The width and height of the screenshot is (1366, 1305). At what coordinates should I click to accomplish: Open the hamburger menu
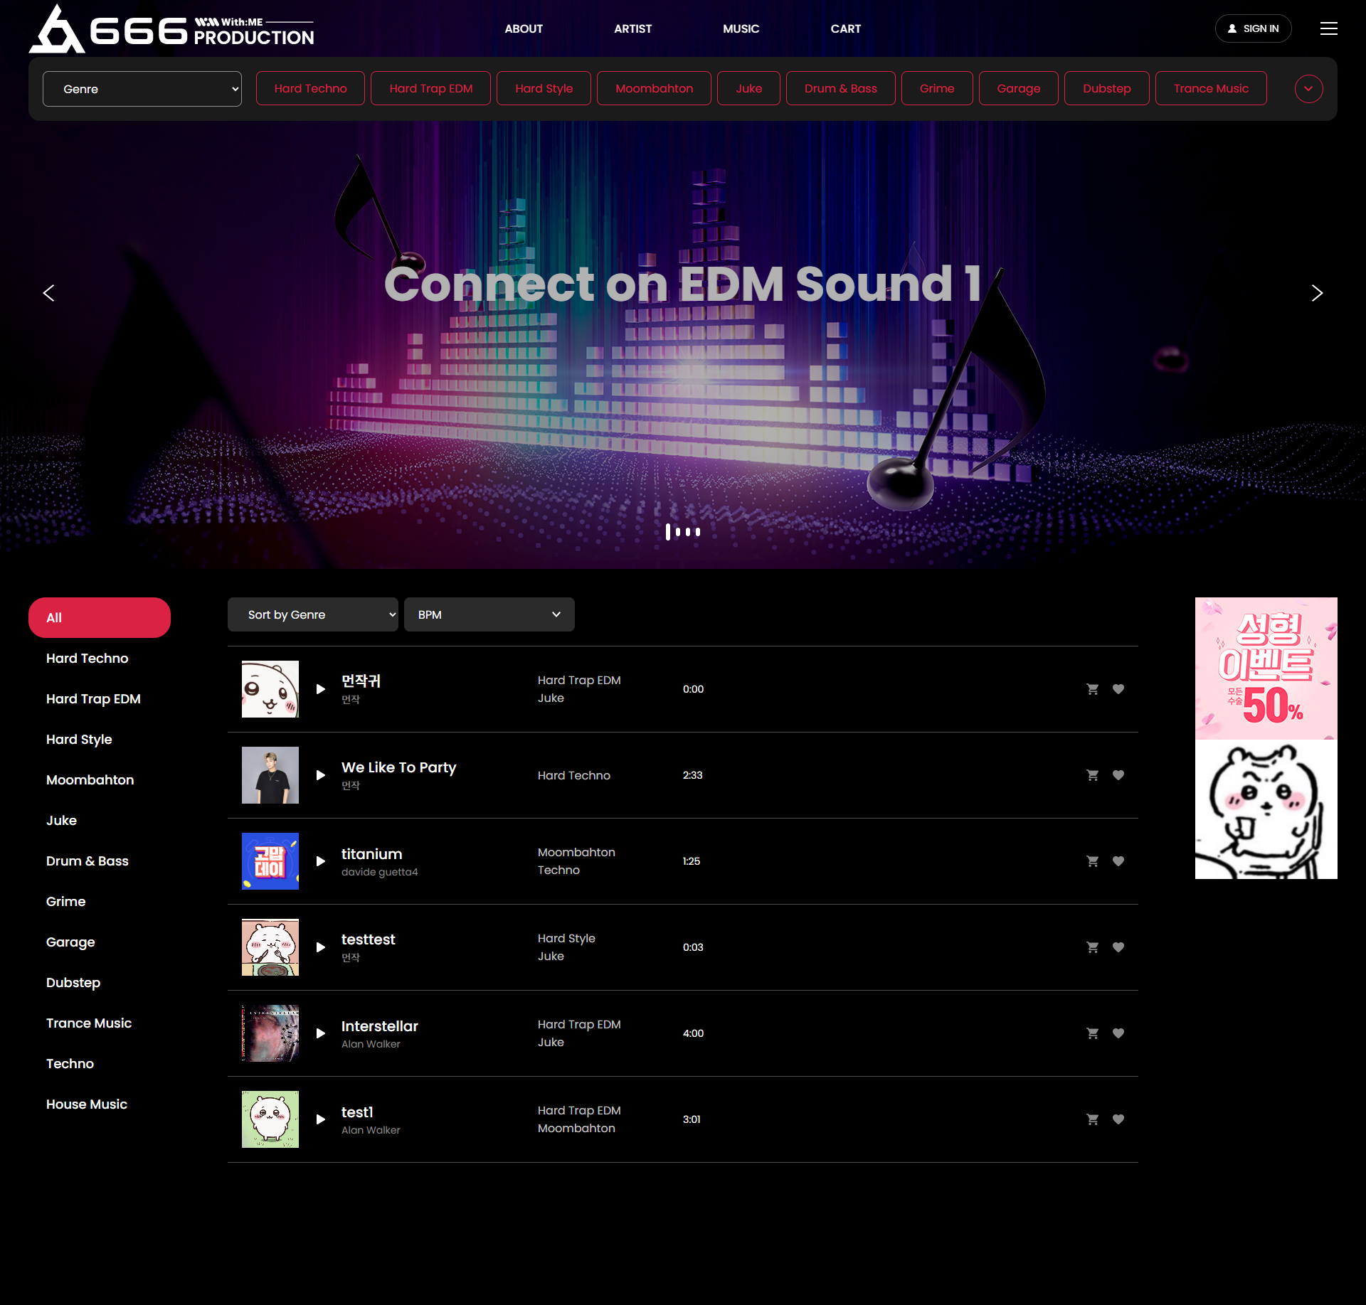1328,28
